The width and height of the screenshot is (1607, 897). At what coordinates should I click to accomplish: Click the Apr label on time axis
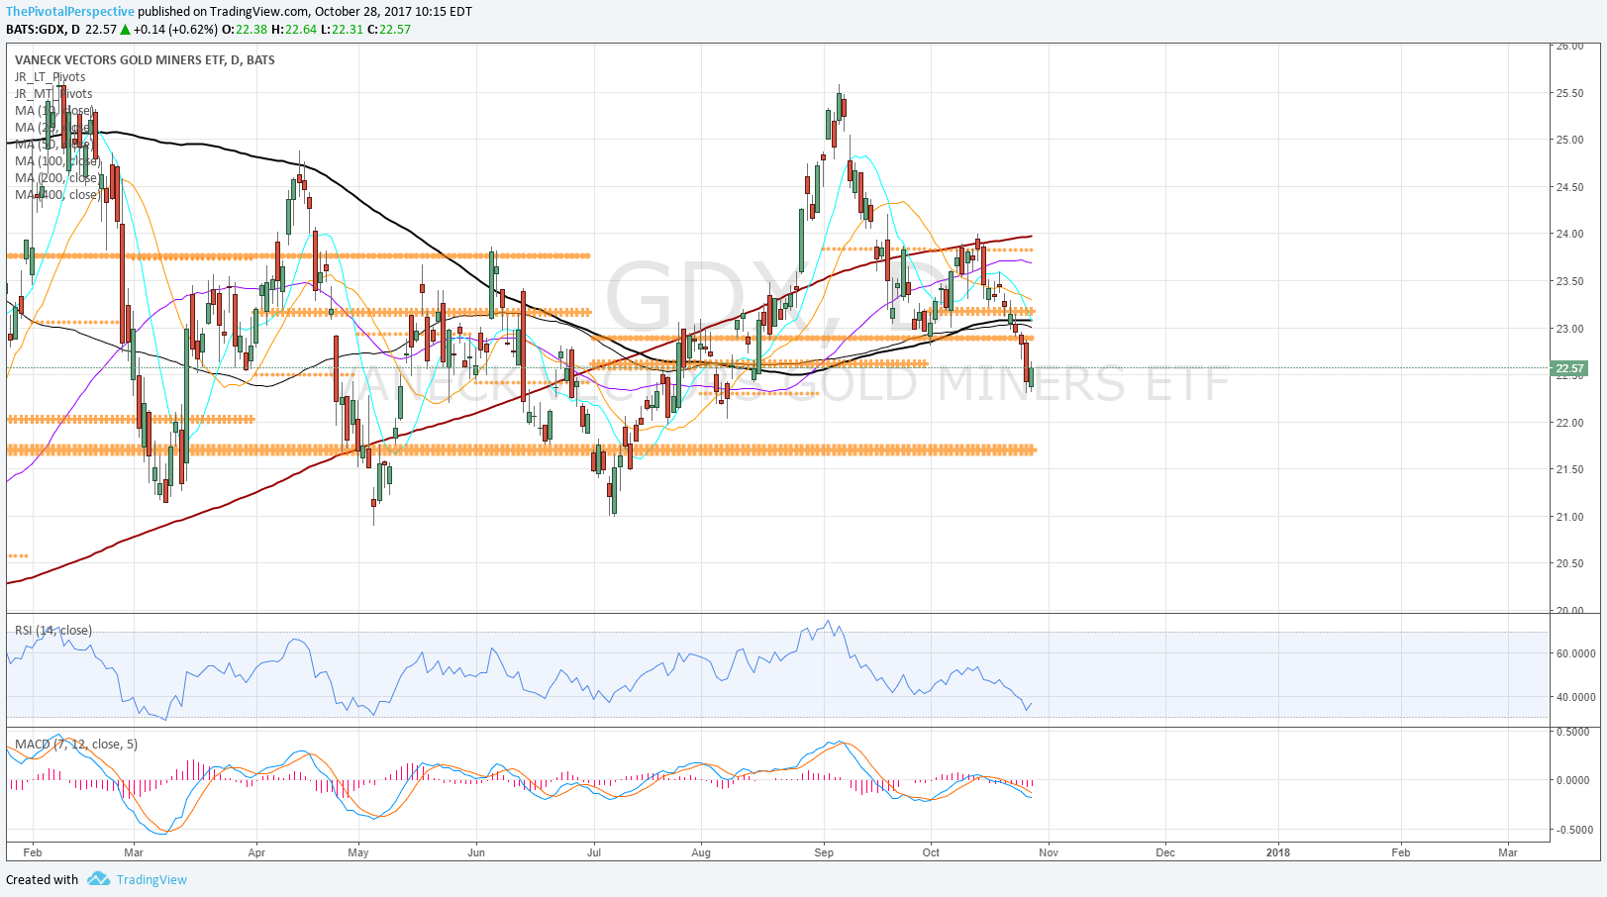(x=256, y=851)
